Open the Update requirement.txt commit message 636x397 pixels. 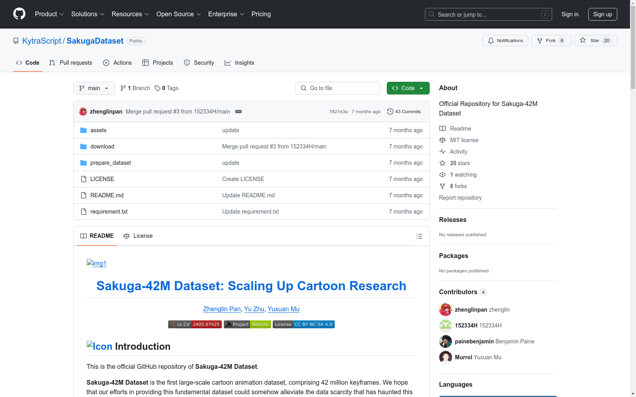click(250, 212)
